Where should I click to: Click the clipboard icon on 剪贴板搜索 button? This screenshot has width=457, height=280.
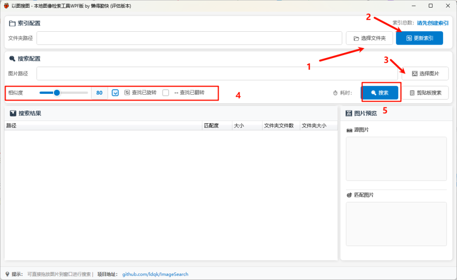click(x=412, y=93)
